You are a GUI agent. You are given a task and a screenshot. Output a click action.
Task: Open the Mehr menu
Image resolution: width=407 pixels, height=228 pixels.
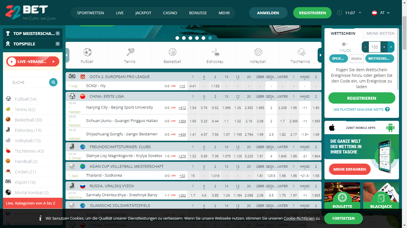point(224,13)
